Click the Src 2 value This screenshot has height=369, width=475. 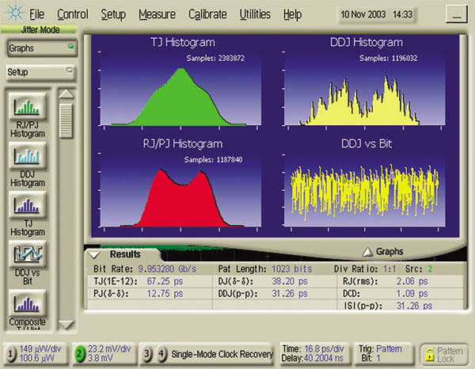430,269
